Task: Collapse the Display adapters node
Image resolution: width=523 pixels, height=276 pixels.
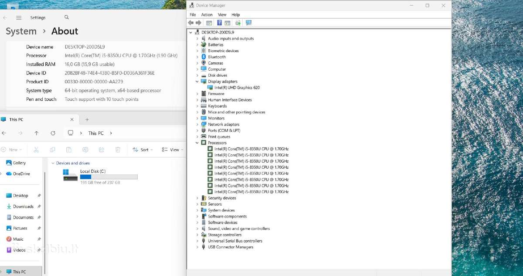Action: (x=197, y=82)
